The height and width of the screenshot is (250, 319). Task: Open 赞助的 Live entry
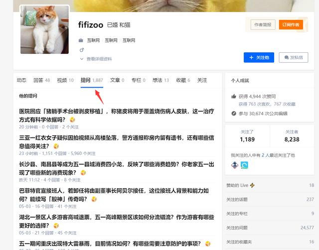pyautogui.click(x=270, y=185)
